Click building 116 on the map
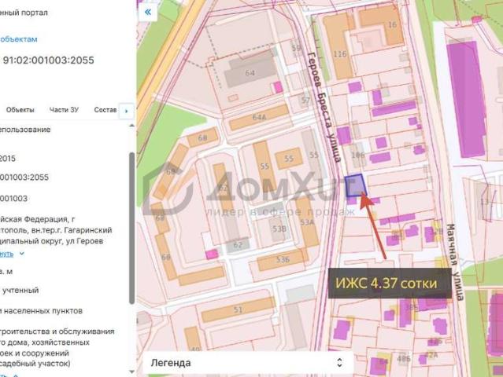This screenshot has width=503, height=377. [339, 48]
